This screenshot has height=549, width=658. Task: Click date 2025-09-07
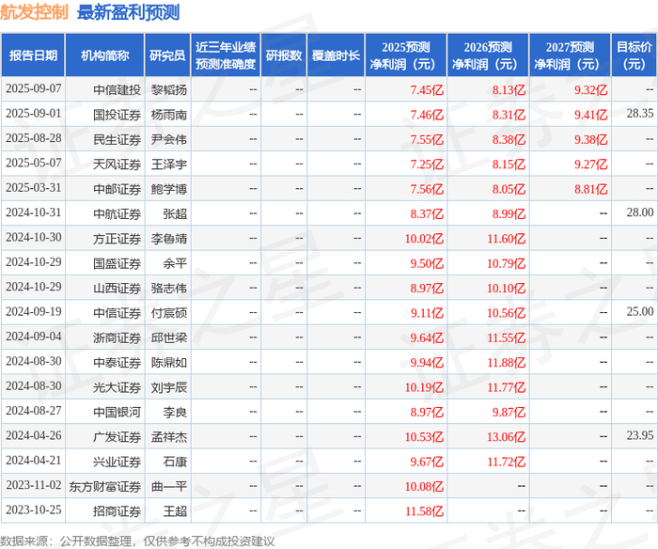[34, 88]
